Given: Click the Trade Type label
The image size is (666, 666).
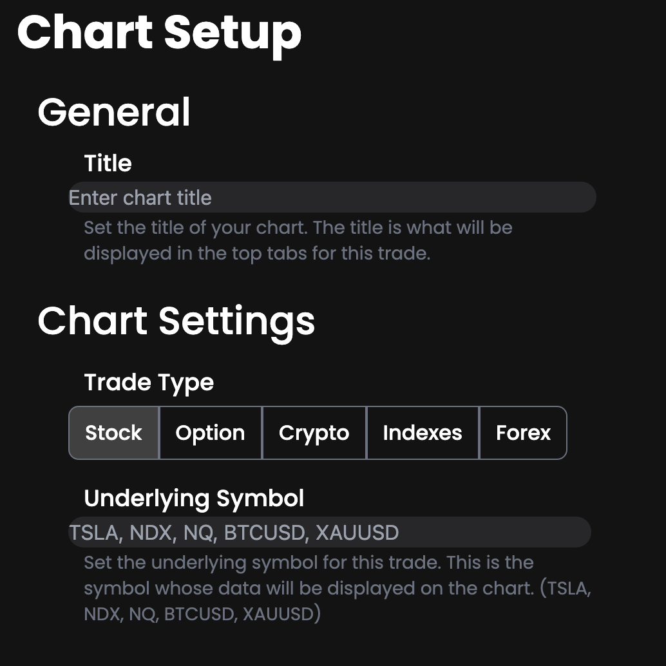Looking at the screenshot, I should 149,383.
